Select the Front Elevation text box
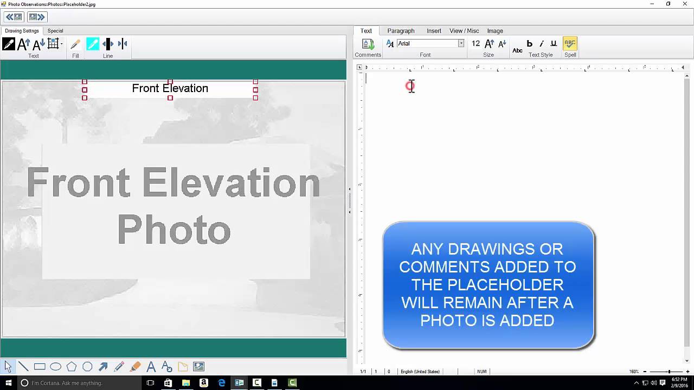694x390 pixels. pyautogui.click(x=170, y=89)
